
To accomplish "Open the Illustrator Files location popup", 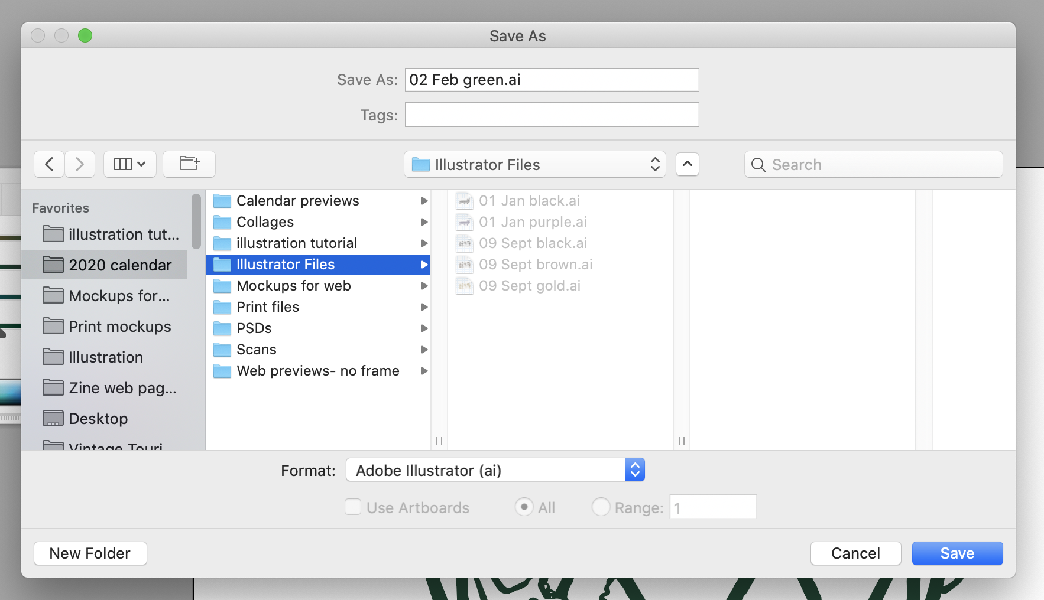I will point(534,165).
